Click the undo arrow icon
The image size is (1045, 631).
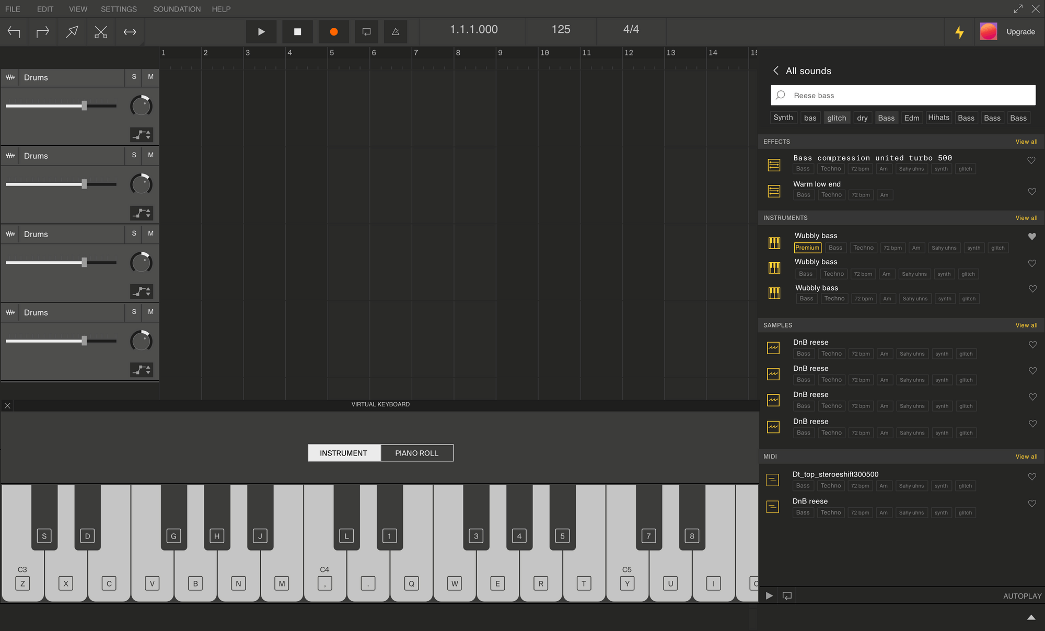pos(14,32)
